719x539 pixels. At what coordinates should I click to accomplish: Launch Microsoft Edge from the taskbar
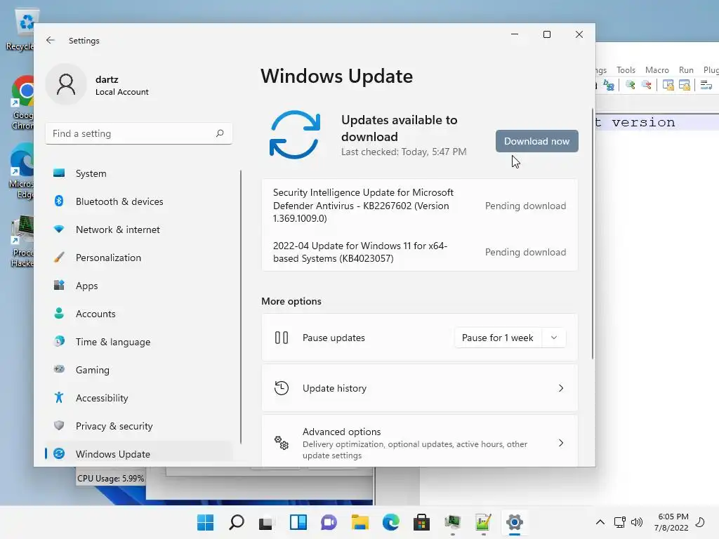[390, 522]
